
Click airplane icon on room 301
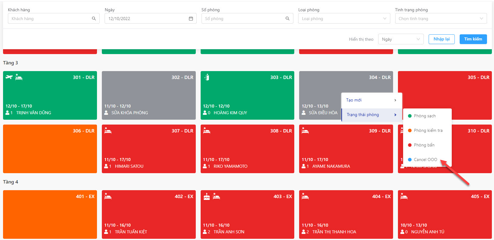(9, 77)
